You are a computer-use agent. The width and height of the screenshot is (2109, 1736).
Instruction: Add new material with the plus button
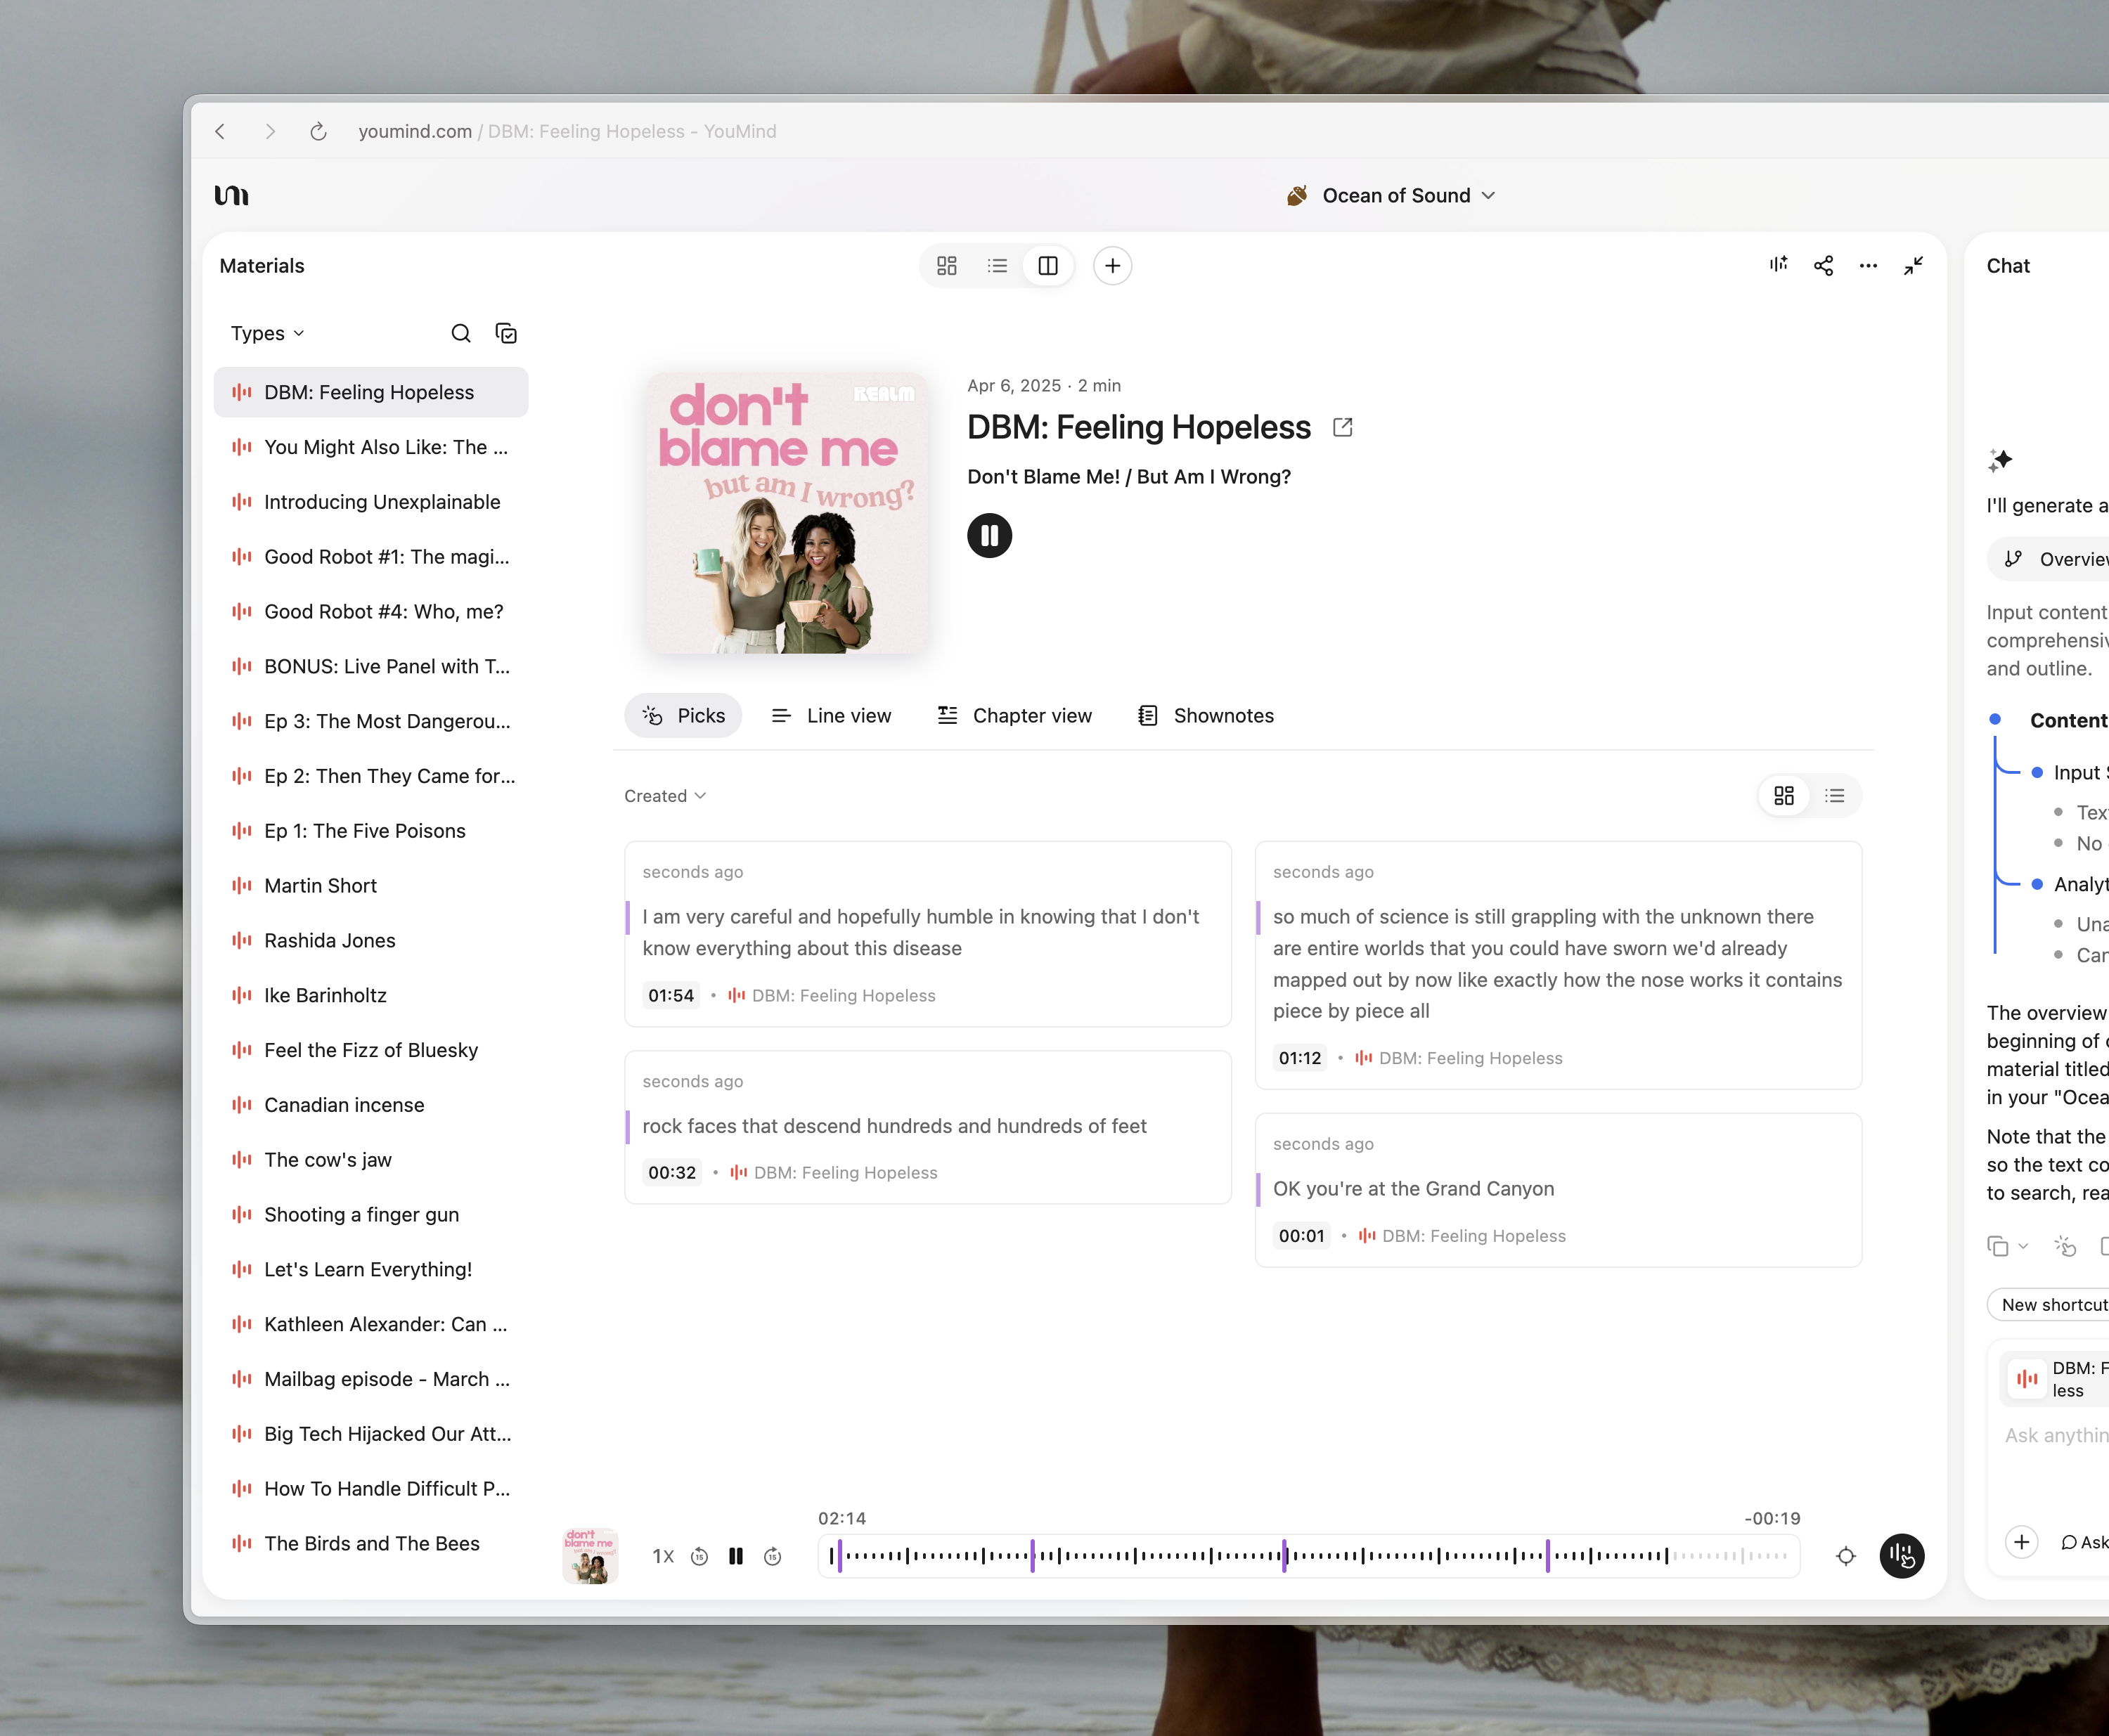pos(1112,265)
